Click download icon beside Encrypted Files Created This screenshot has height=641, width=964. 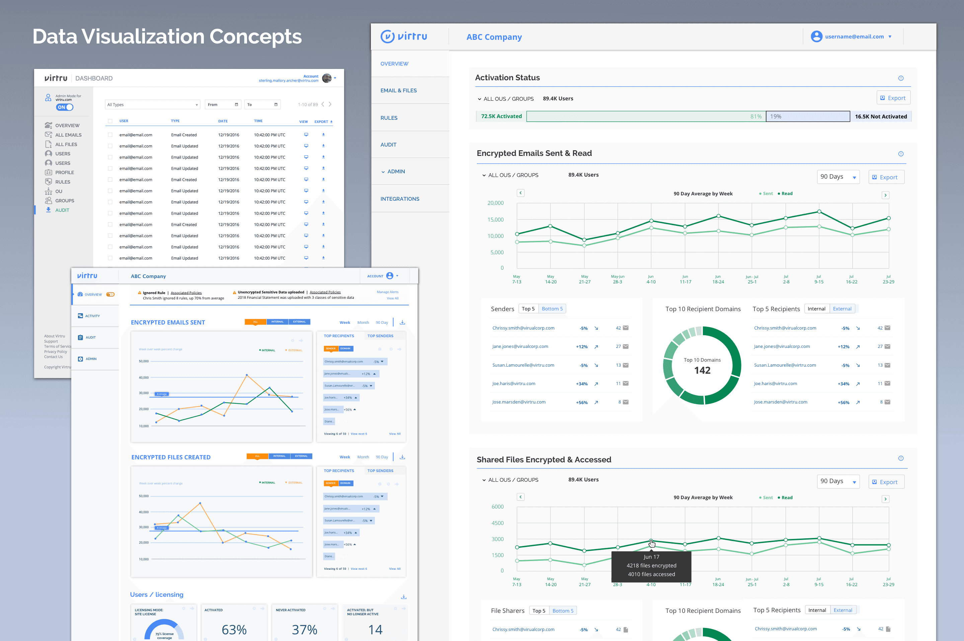(402, 457)
